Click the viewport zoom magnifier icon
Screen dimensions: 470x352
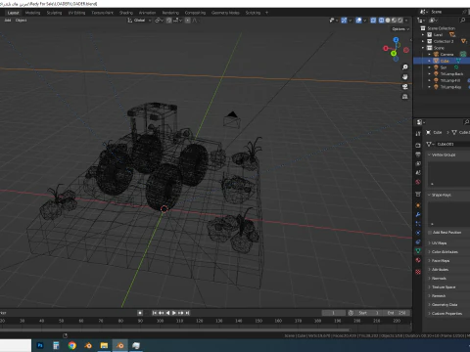pos(405,67)
